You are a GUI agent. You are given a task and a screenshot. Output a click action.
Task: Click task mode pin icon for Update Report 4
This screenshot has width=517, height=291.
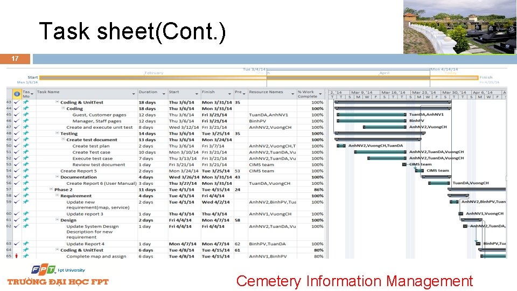pos(26,244)
